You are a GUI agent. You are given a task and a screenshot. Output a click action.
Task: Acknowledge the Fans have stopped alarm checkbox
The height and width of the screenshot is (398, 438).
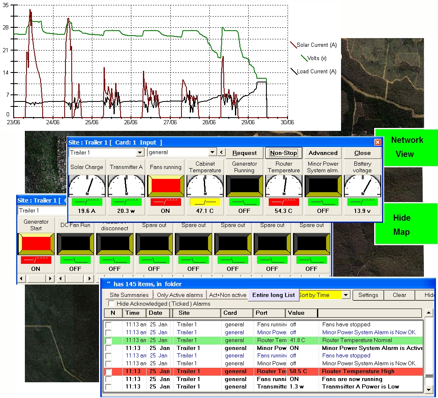(x=109, y=325)
